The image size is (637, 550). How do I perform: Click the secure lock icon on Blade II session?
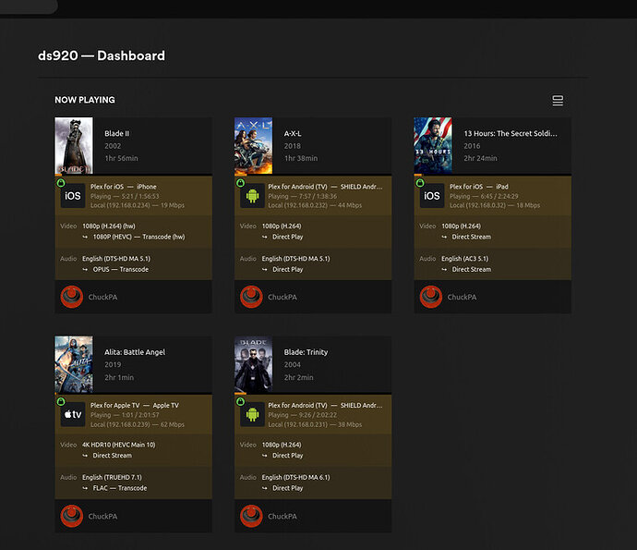coord(61,183)
